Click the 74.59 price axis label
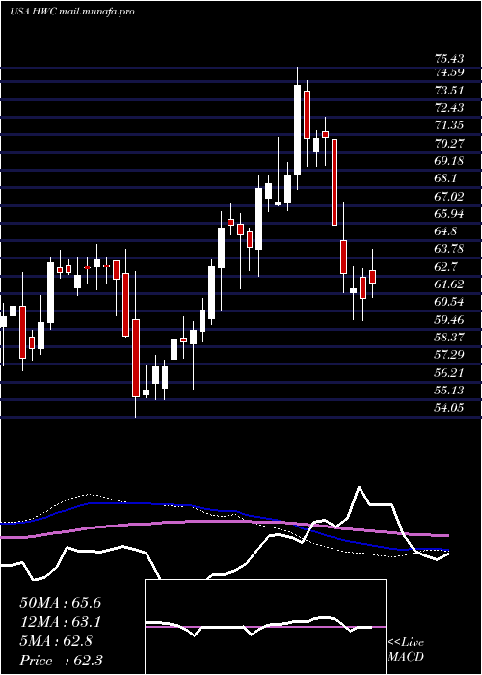 coord(449,72)
